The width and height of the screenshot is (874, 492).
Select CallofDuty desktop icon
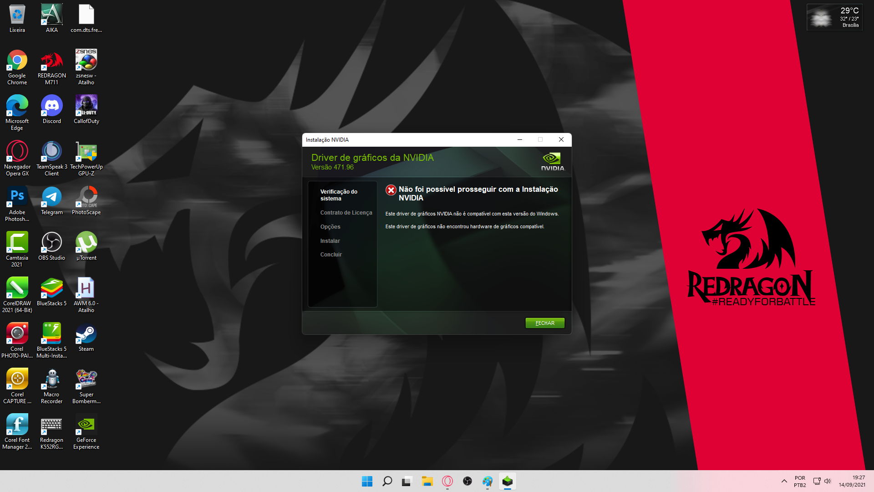[x=86, y=110]
